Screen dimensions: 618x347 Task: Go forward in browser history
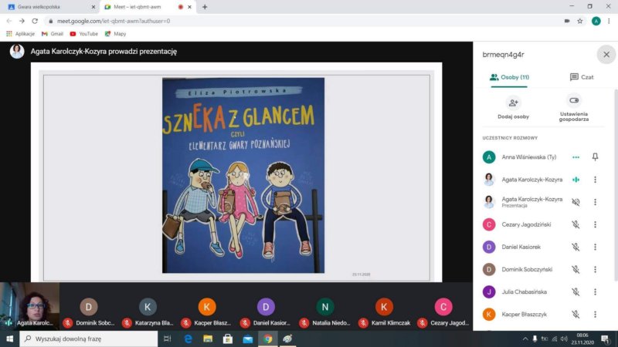22,21
